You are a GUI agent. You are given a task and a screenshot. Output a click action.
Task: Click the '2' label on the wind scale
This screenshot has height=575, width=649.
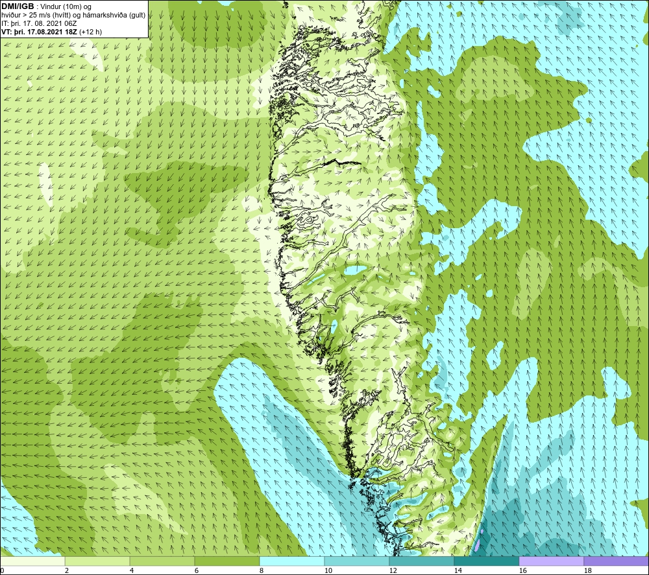click(x=67, y=570)
